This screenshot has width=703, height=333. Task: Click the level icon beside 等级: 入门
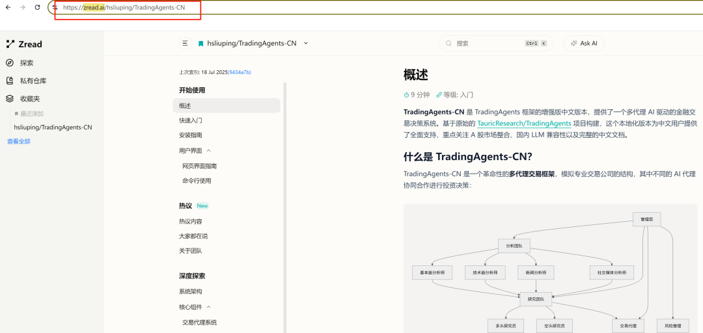(439, 95)
